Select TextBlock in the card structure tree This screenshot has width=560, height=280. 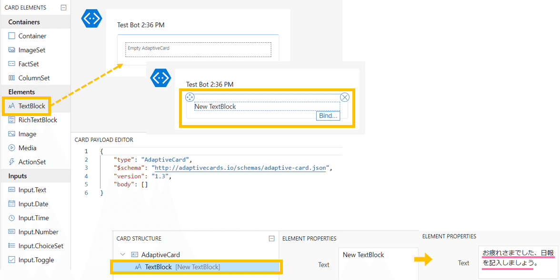(x=196, y=267)
